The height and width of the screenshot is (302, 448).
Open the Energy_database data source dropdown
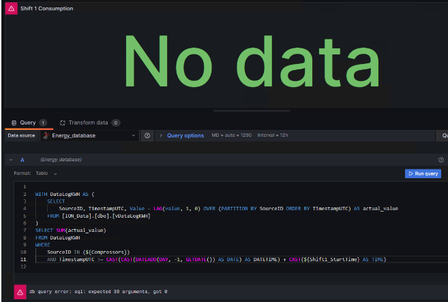(90, 135)
